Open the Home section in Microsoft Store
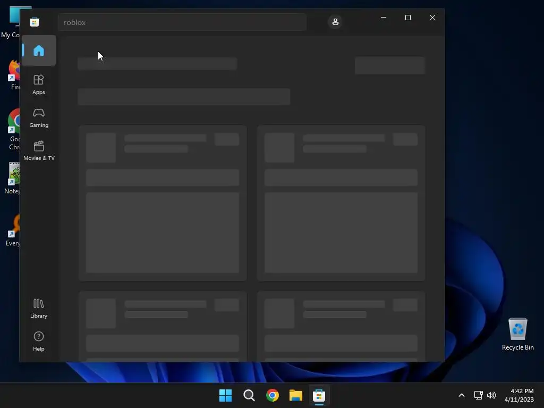 38,50
